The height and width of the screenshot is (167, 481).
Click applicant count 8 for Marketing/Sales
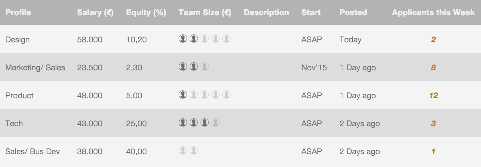coord(433,68)
